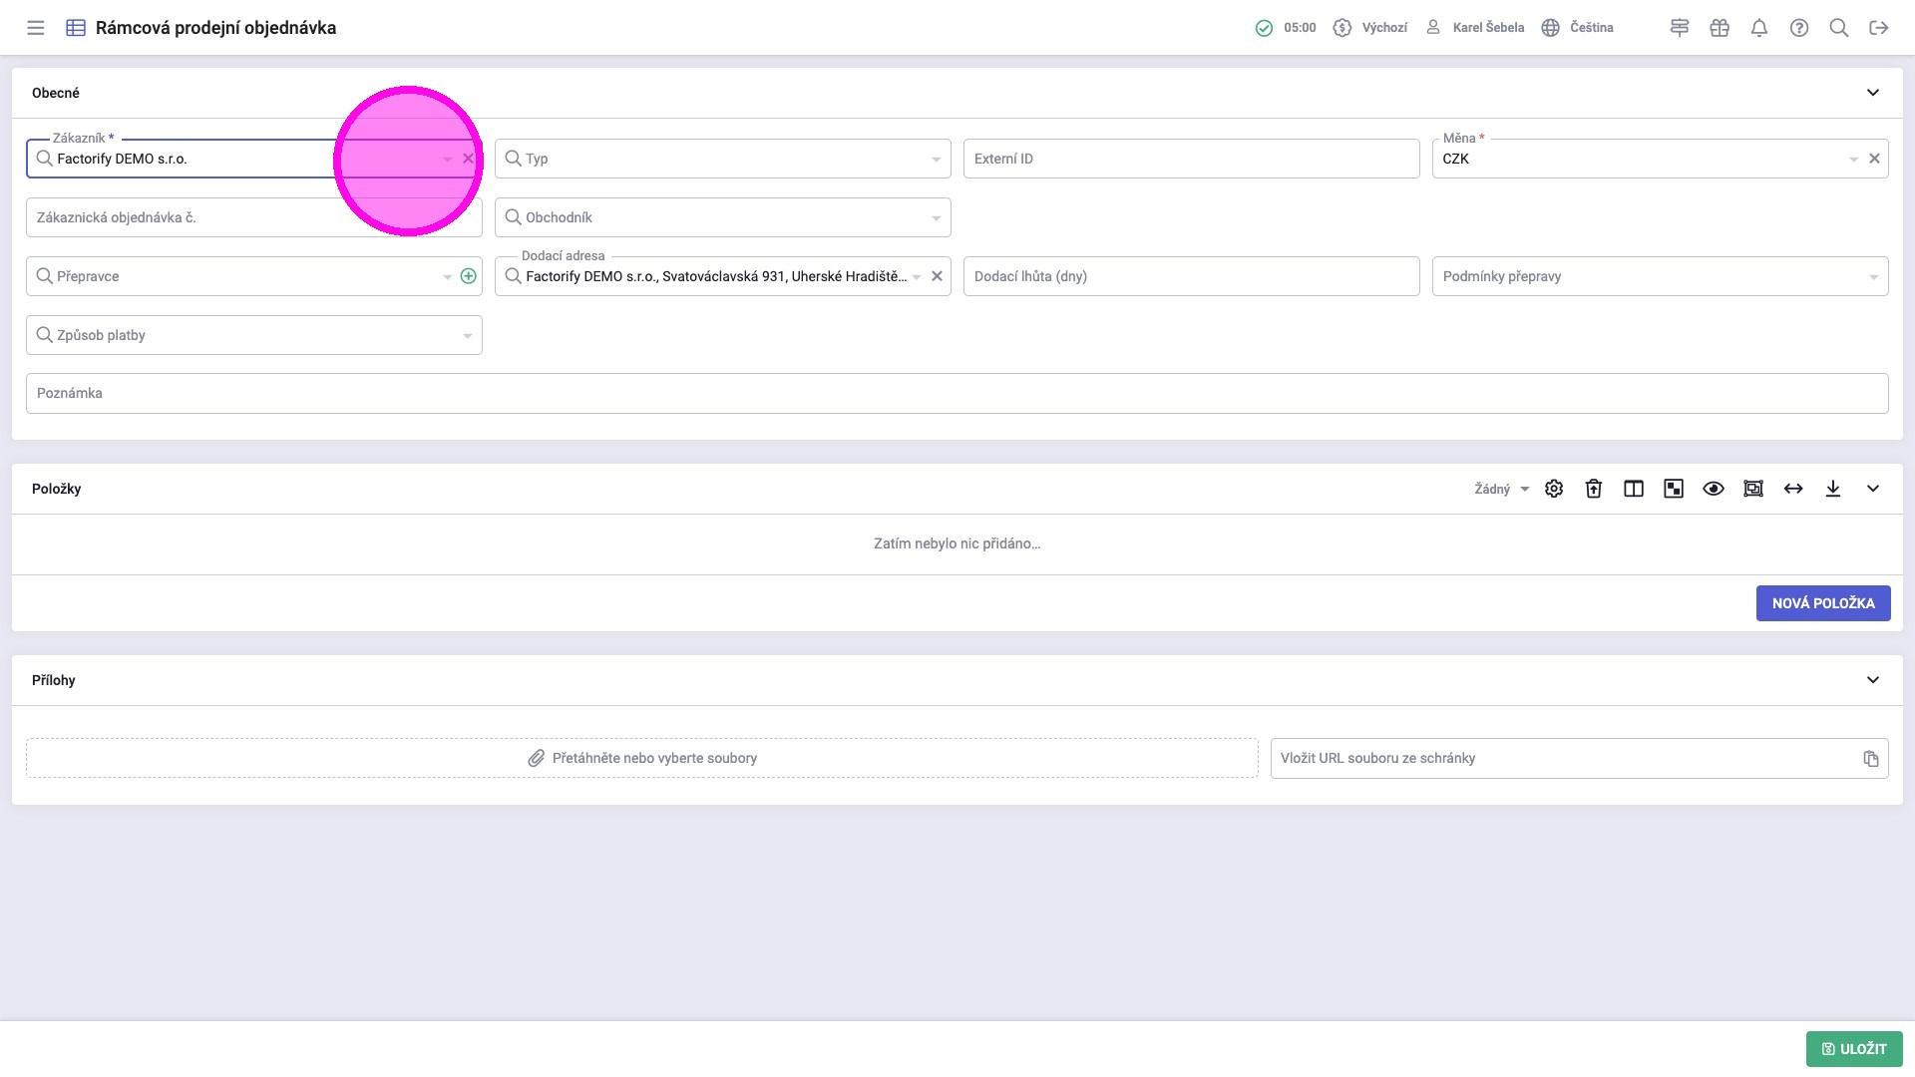1915x1077 pixels.
Task: Toggle column layout icon in Položky
Action: click(1634, 489)
